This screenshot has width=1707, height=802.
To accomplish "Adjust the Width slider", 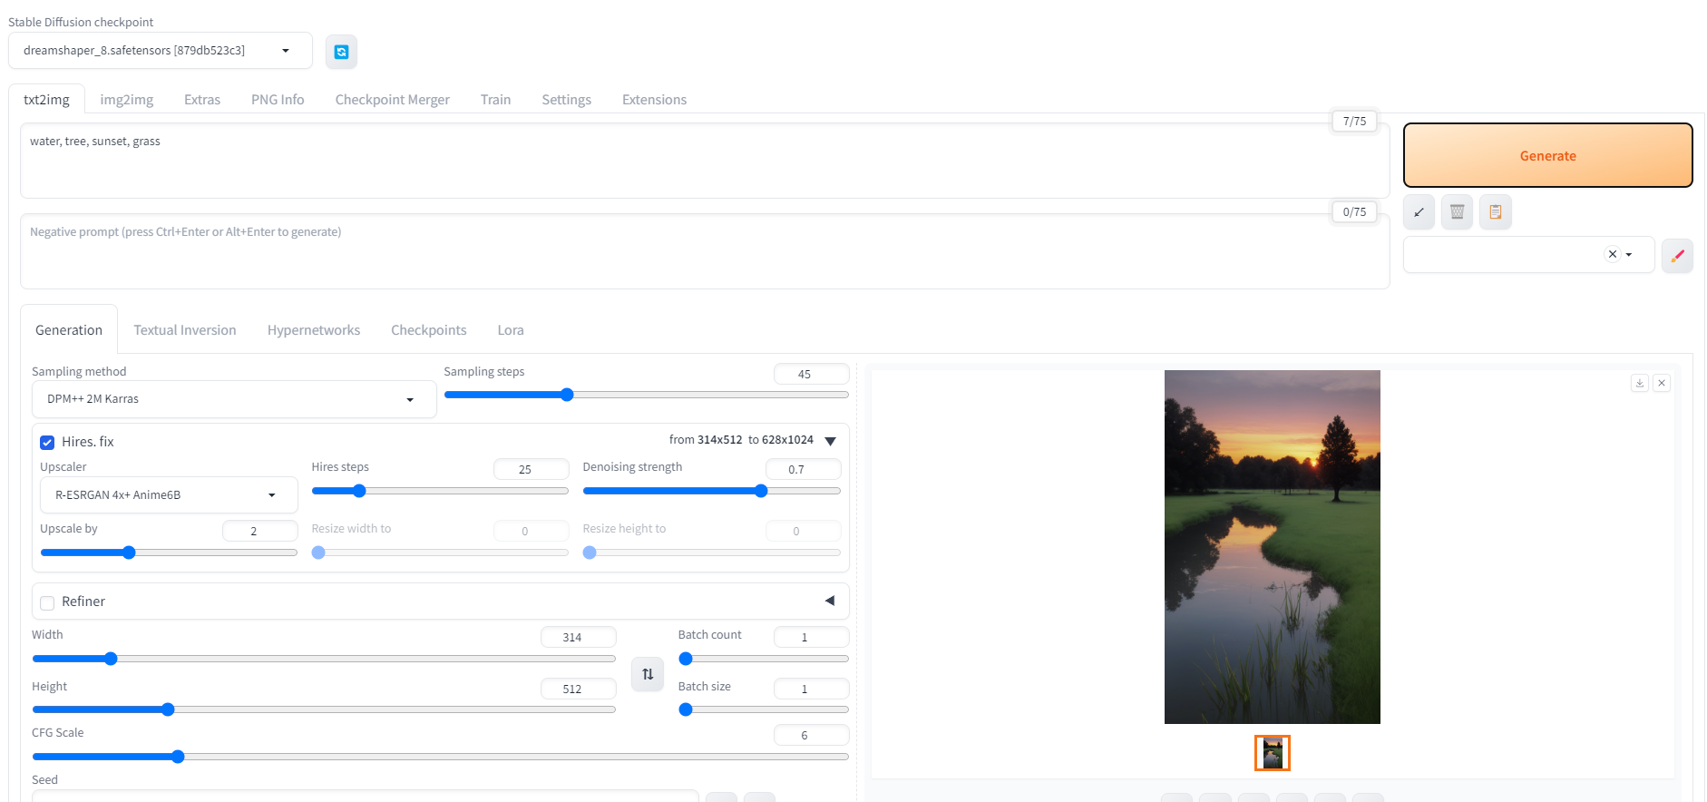I will (x=324, y=659).
